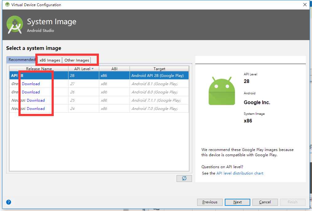Sort the table by the Target column header
The image size is (312, 211).
click(159, 69)
